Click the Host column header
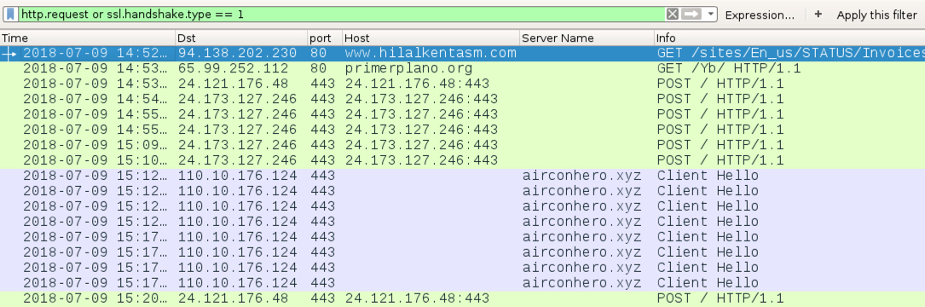Image resolution: width=925 pixels, height=307 pixels. (431, 38)
